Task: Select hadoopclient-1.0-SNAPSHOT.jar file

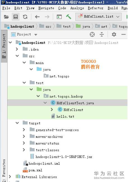Action: click(64, 157)
